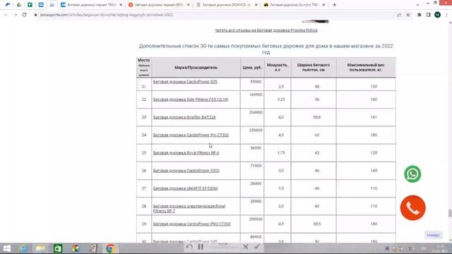The height and width of the screenshot is (254, 452).
Task: Close the 'Беговые дорожки DOMYOS' tab
Action: [256, 5]
